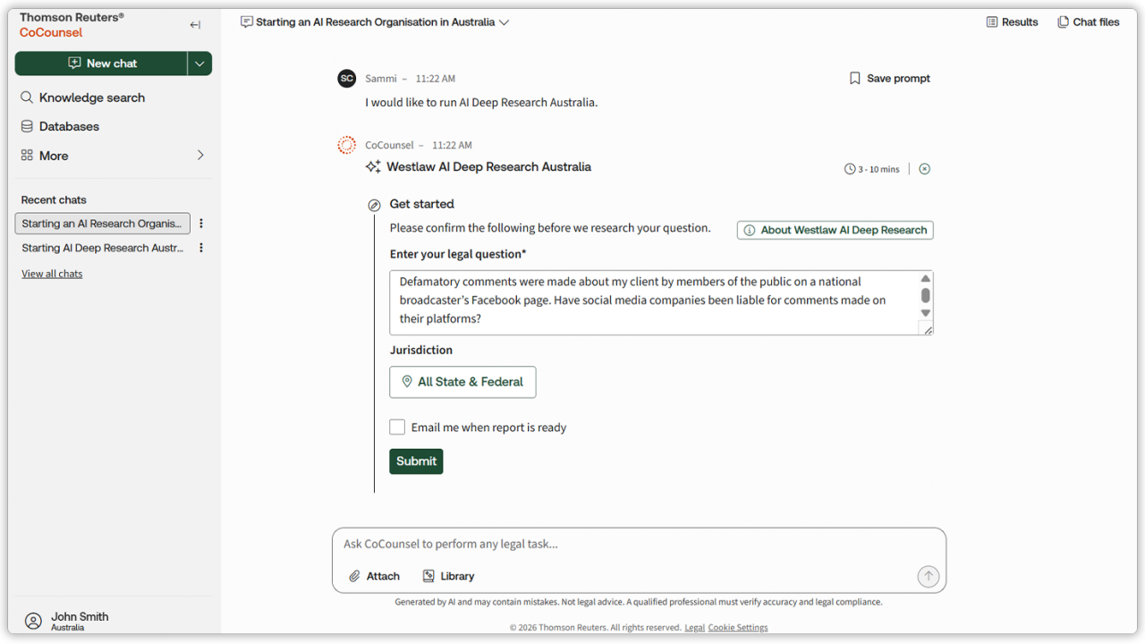The height and width of the screenshot is (644, 1145).
Task: Click Attach in the chat box
Action: tap(374, 577)
